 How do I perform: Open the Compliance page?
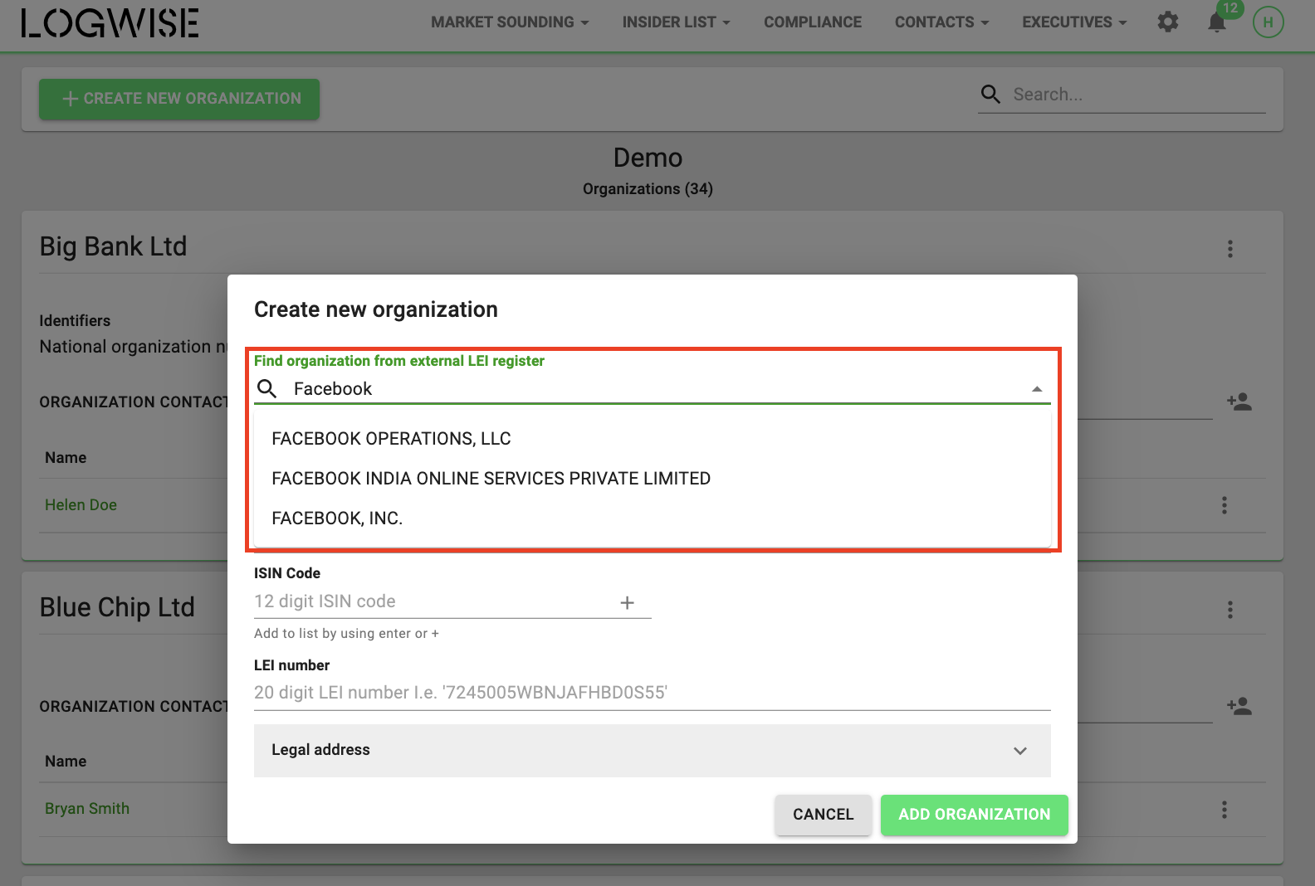pyautogui.click(x=813, y=22)
